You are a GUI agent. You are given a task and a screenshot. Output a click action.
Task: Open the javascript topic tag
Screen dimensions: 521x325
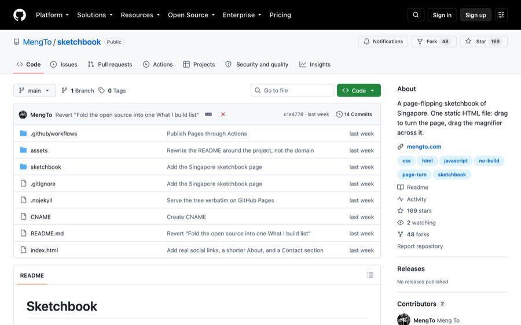tap(456, 161)
